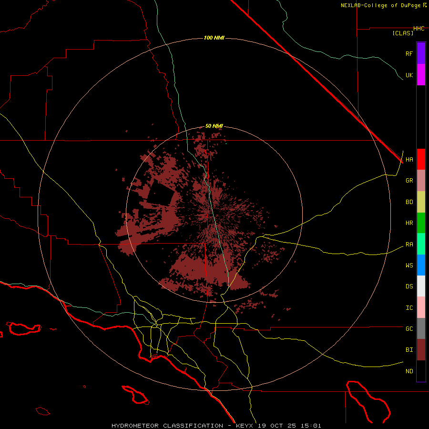Click the RA legend label
Image resolution: width=429 pixels, height=429 pixels.
pos(409,245)
